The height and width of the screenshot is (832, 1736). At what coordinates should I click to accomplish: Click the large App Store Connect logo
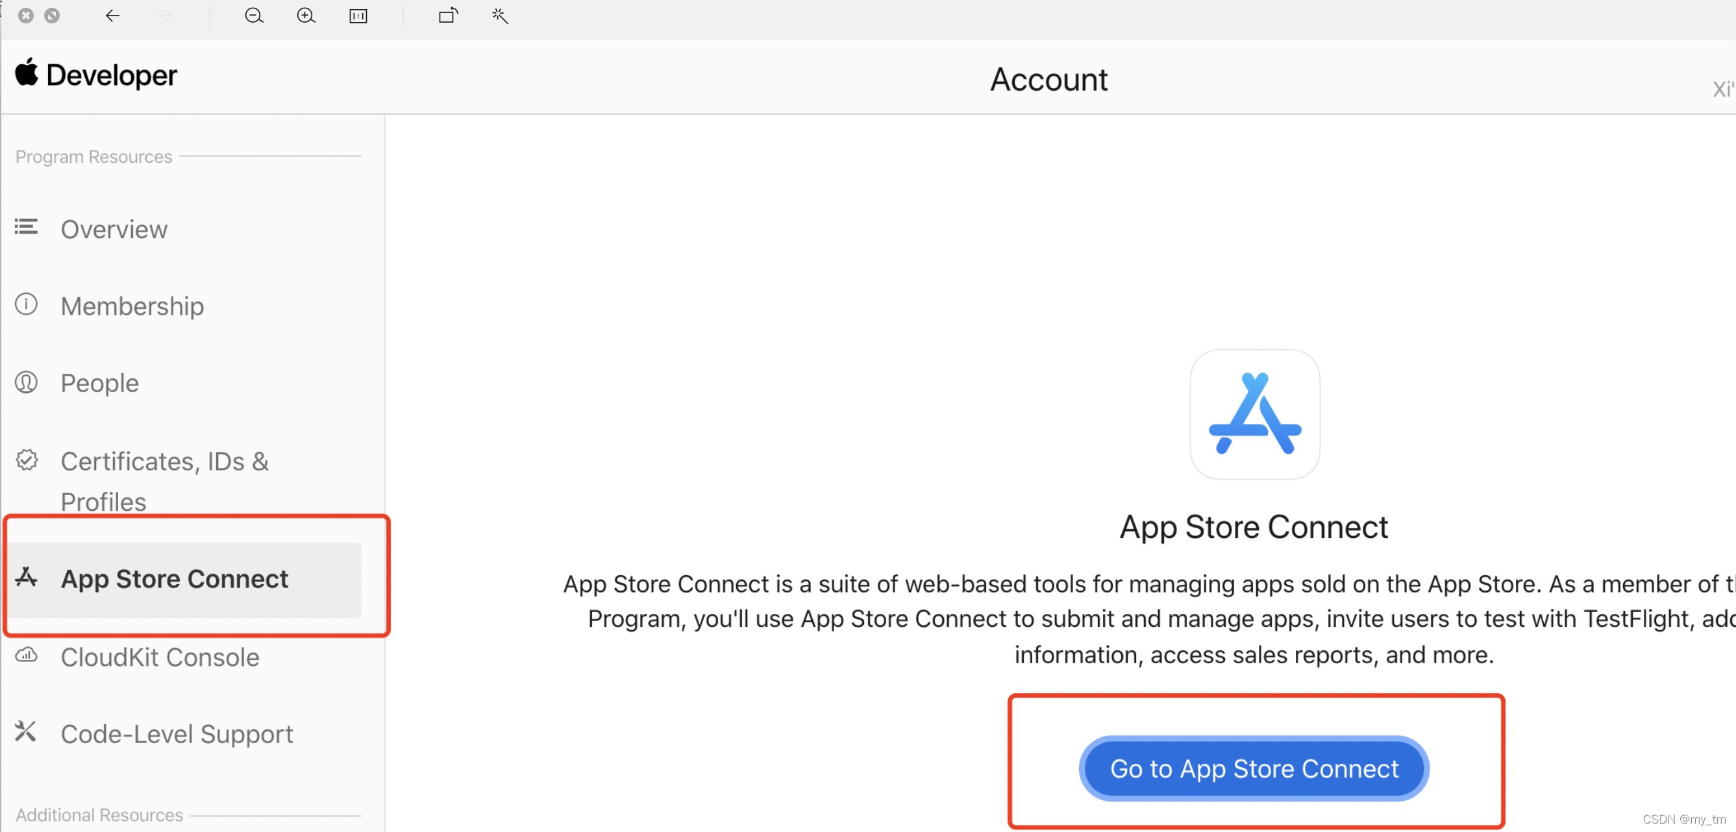(x=1255, y=414)
